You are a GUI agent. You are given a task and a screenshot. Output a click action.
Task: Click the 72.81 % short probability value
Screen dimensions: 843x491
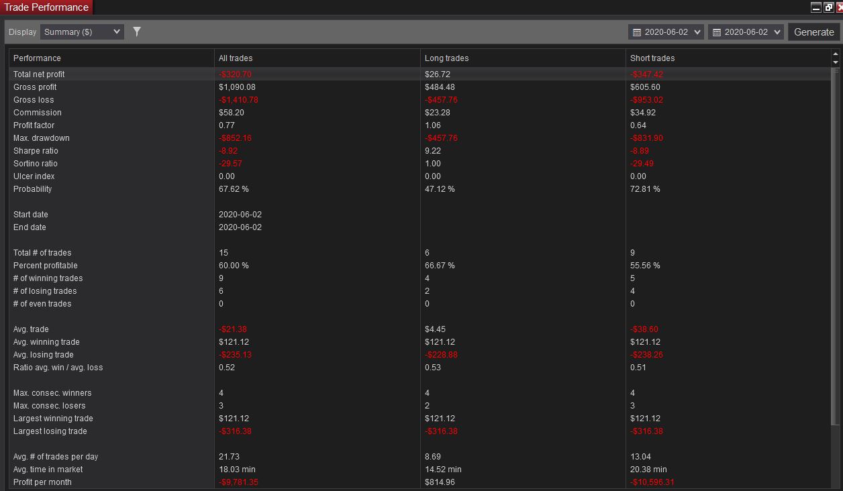point(645,189)
